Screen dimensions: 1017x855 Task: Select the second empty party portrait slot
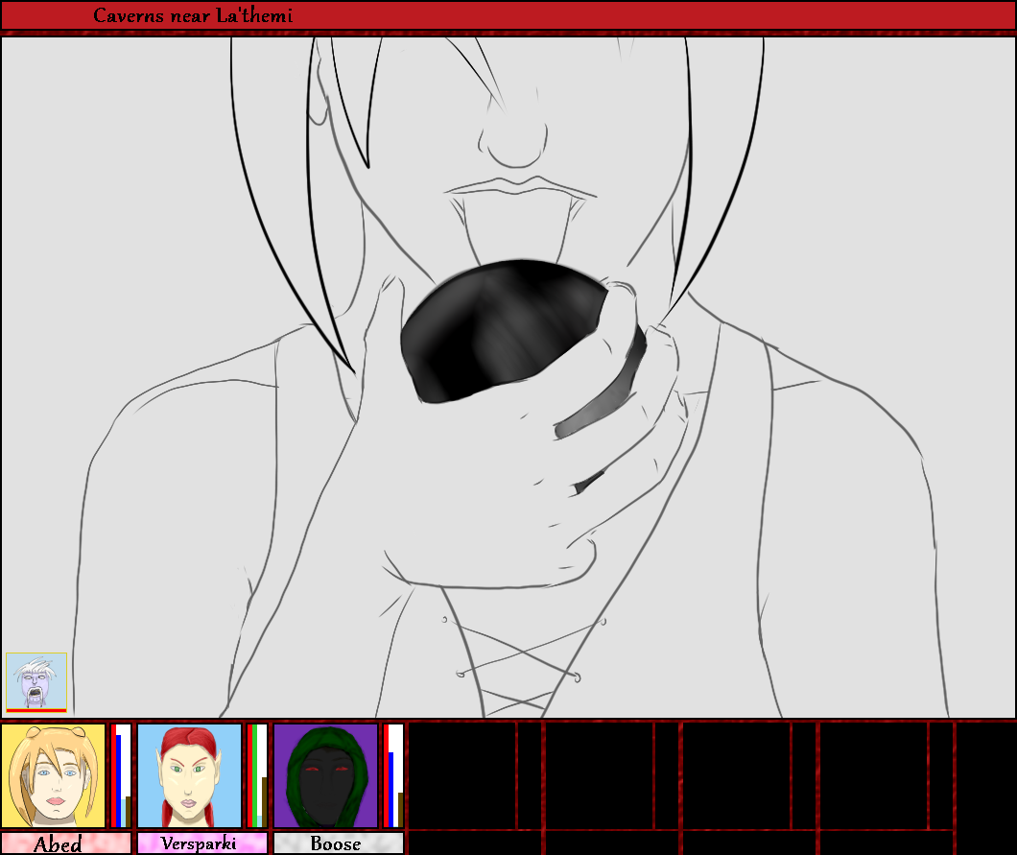600,775
